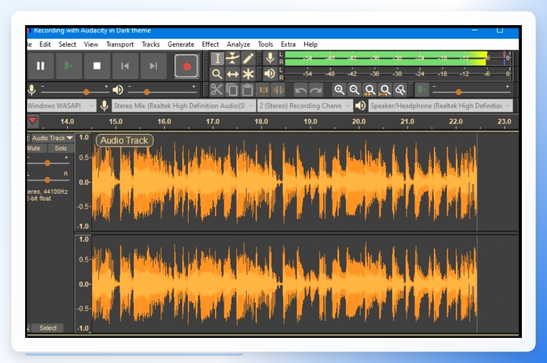The height and width of the screenshot is (363, 547).
Task: Select the Zoom magnifier tool
Action: click(217, 74)
